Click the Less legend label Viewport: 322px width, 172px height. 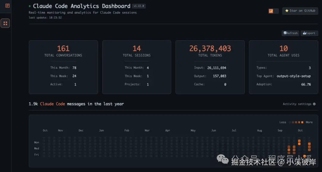click(x=283, y=122)
